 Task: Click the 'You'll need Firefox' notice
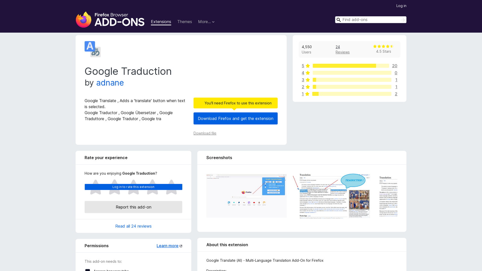236,103
